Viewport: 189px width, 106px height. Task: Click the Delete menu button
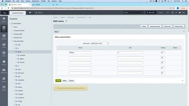179,26
